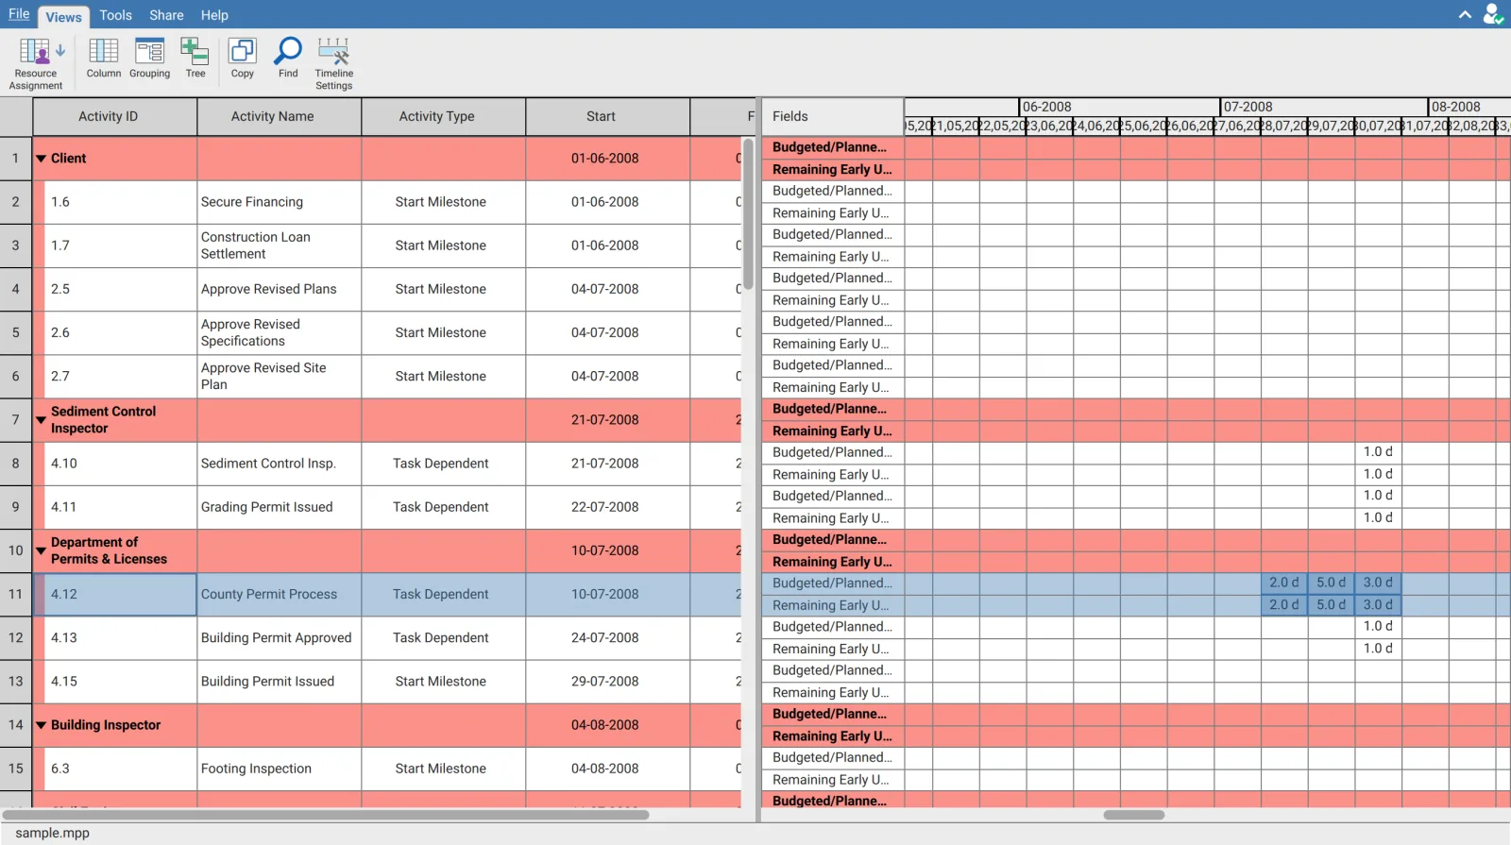Viewport: 1511px width, 845px height.
Task: Select 'Construction Loan Settlement' activity name
Action: click(279, 245)
